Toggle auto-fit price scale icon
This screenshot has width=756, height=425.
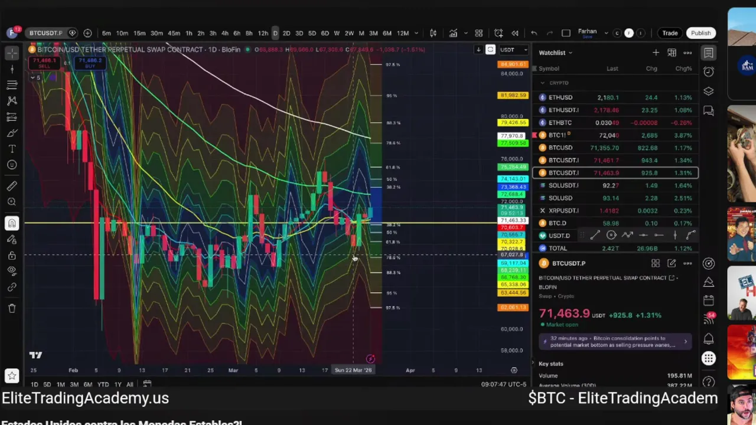tap(490, 50)
